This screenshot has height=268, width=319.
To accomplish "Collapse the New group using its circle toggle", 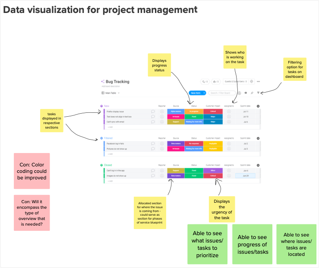I will [x=102, y=106].
